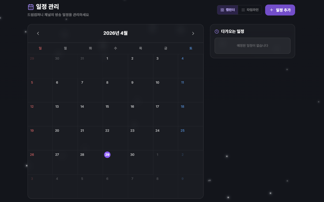Pick April 15 date cell

pyautogui.click(x=115, y=114)
